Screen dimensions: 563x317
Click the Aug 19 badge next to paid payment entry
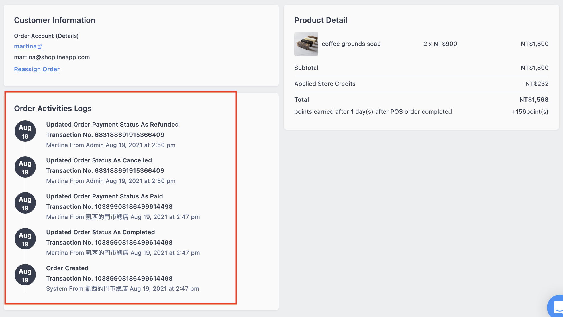tap(25, 203)
